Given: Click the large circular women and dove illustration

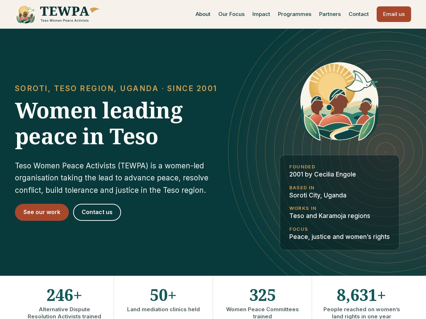Looking at the screenshot, I should coord(339,102).
